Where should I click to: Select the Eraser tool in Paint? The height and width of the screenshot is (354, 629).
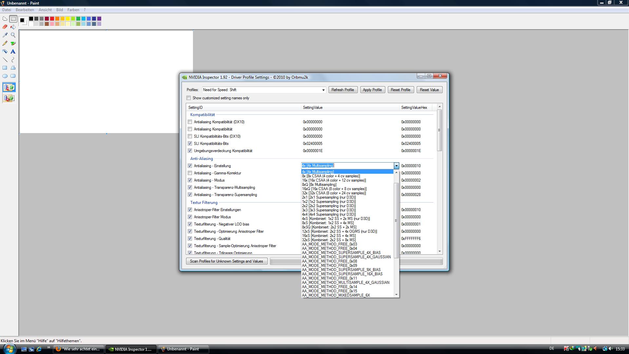point(5,27)
